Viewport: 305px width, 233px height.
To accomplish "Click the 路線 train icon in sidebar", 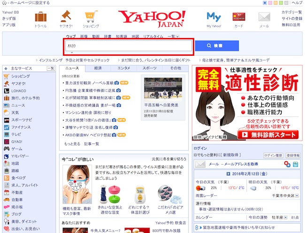I will click(x=7, y=171).
